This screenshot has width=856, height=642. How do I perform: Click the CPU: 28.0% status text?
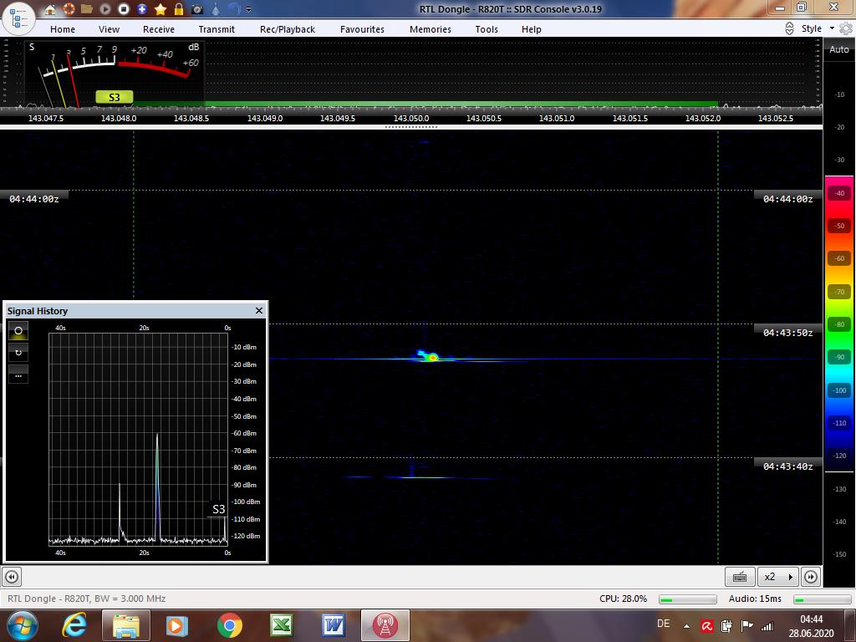[623, 599]
